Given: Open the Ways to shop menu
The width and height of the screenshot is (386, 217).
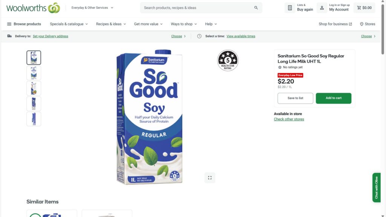Looking at the screenshot, I should 184,24.
